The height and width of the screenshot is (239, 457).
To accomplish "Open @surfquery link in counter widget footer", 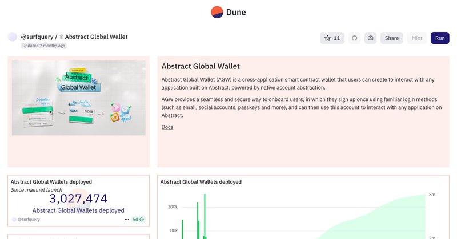I will coord(29,220).
